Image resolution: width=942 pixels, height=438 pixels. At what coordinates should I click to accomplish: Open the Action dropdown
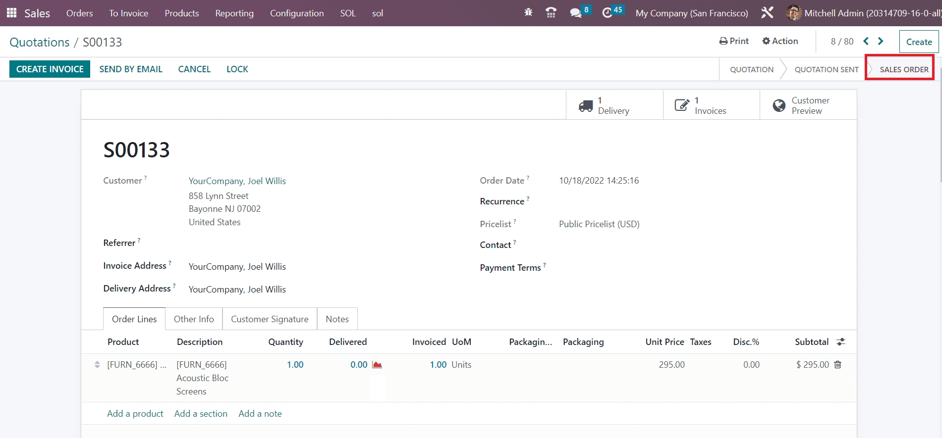click(780, 41)
